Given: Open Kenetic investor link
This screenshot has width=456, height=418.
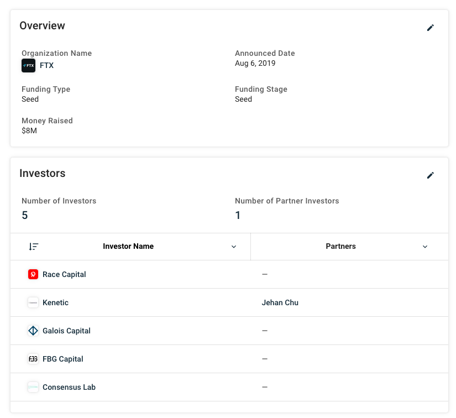Looking at the screenshot, I should click(x=55, y=302).
